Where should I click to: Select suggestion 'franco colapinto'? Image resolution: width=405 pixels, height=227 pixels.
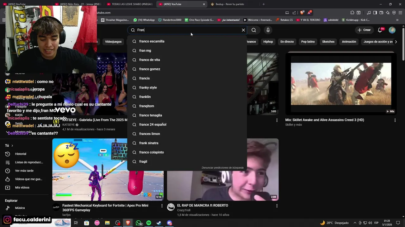click(187, 152)
